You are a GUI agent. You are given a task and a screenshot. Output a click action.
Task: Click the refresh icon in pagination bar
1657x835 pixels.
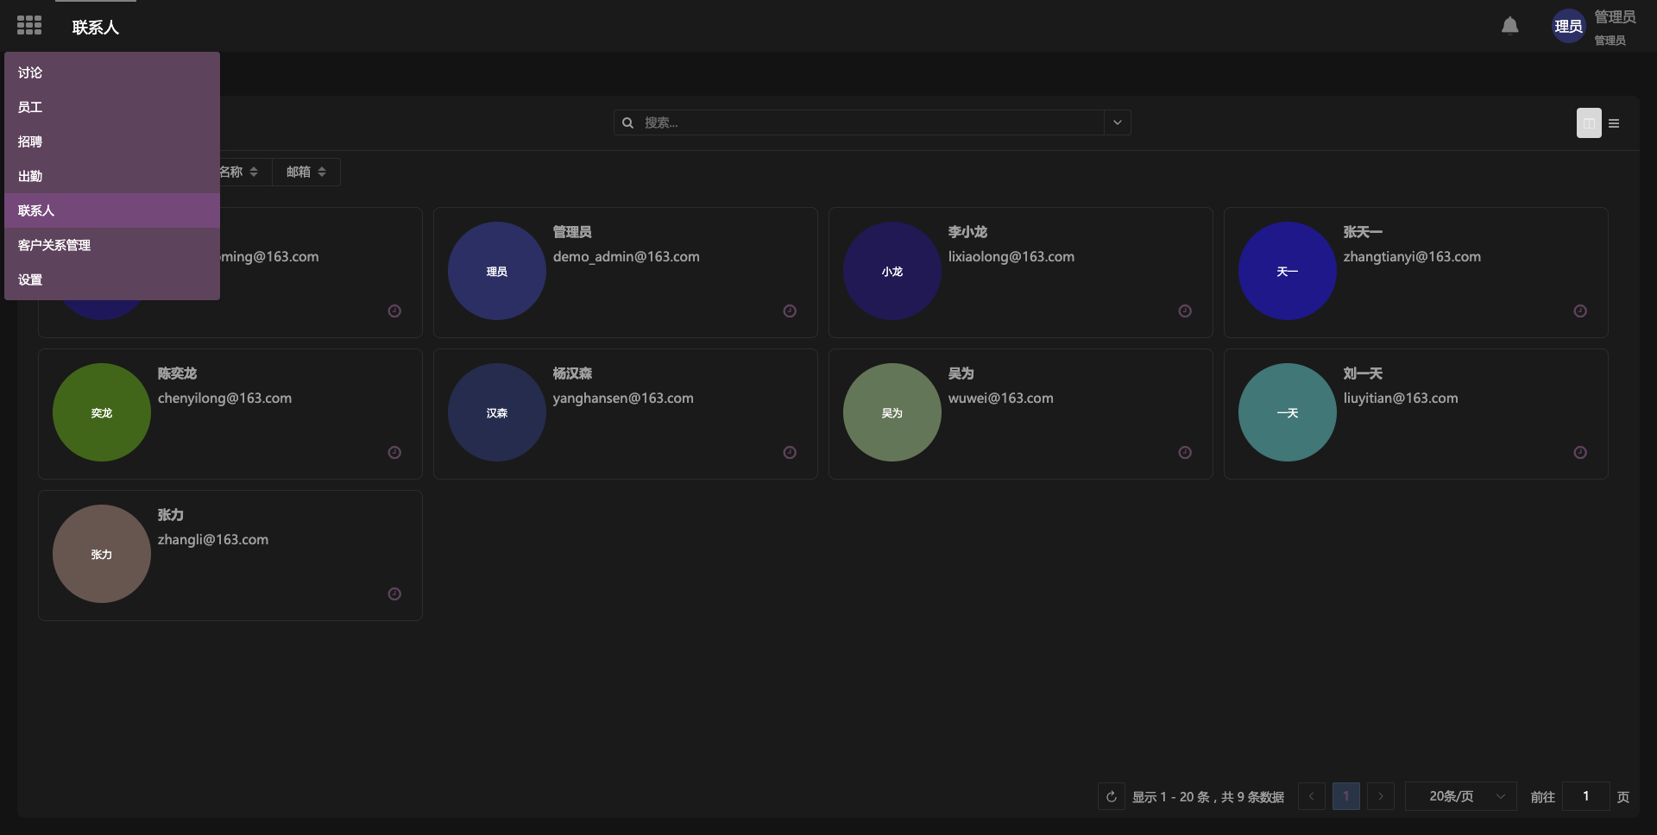click(1112, 796)
